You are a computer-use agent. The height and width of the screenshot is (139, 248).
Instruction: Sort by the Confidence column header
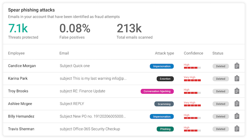tap(193, 53)
